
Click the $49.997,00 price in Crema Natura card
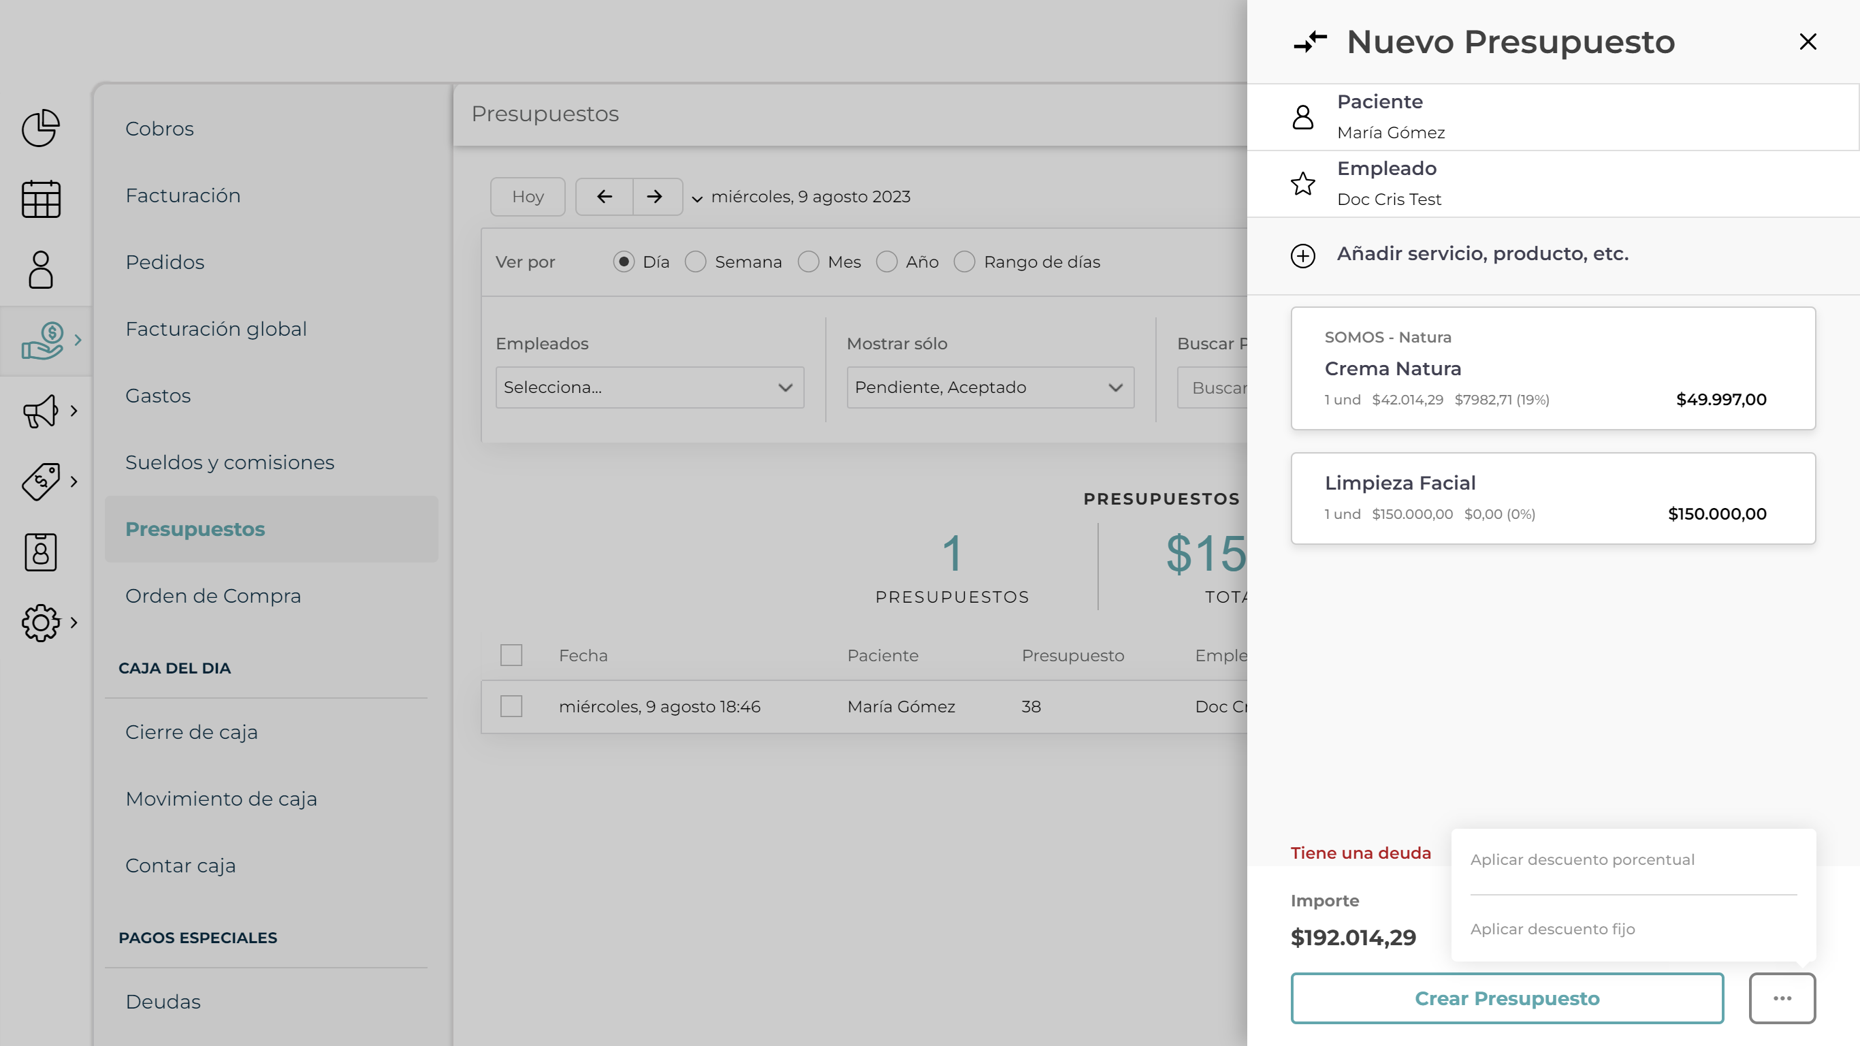pos(1720,400)
